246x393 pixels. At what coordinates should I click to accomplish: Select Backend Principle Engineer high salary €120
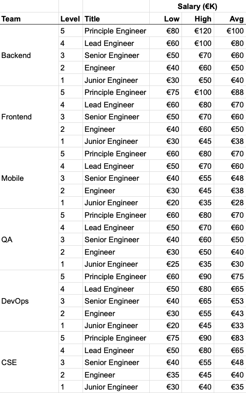point(198,31)
